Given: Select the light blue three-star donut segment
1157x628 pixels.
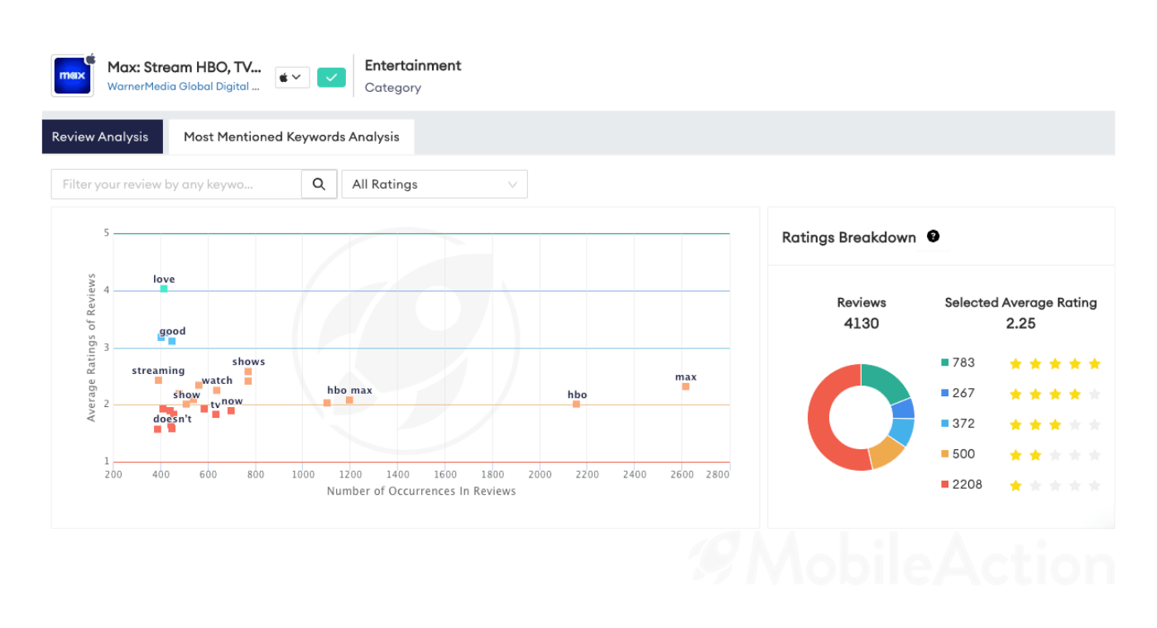Looking at the screenshot, I should click(902, 432).
